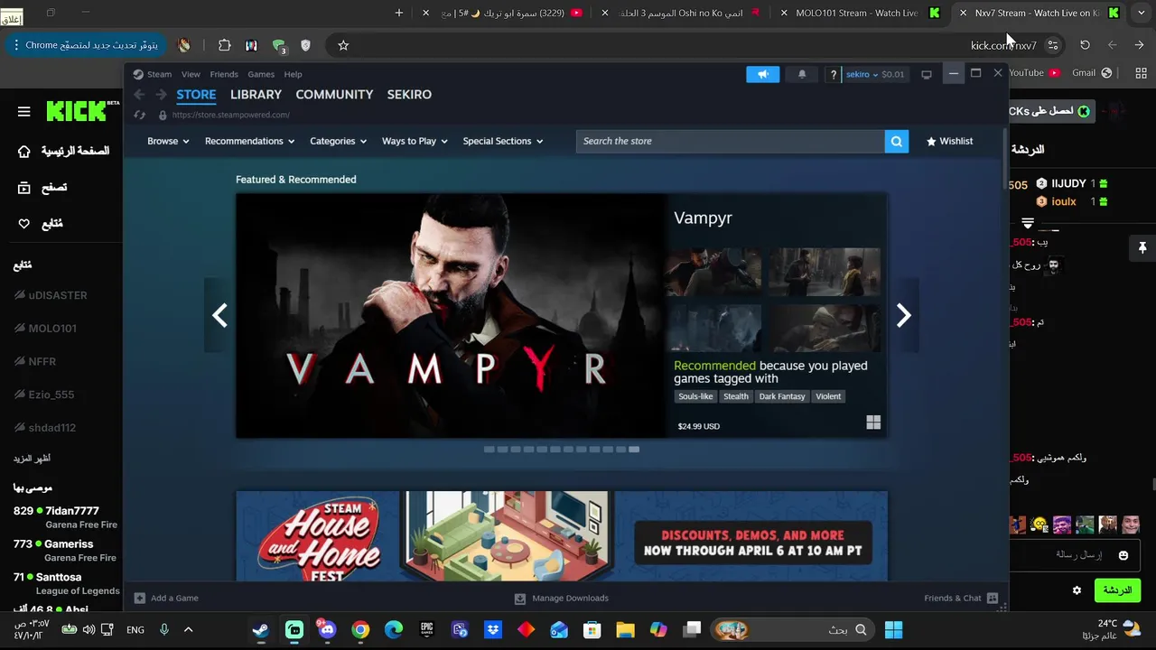Click the Add a Game plus icon

point(139,598)
